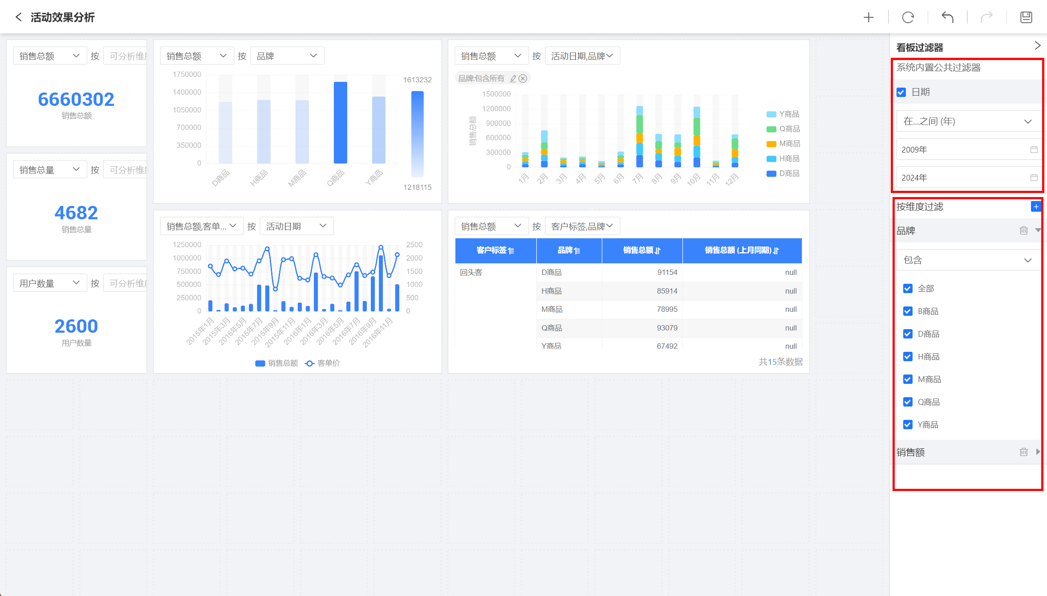Viewport: 1047px width, 596px height.
Task: Click the save disk icon
Action: [x=1026, y=17]
